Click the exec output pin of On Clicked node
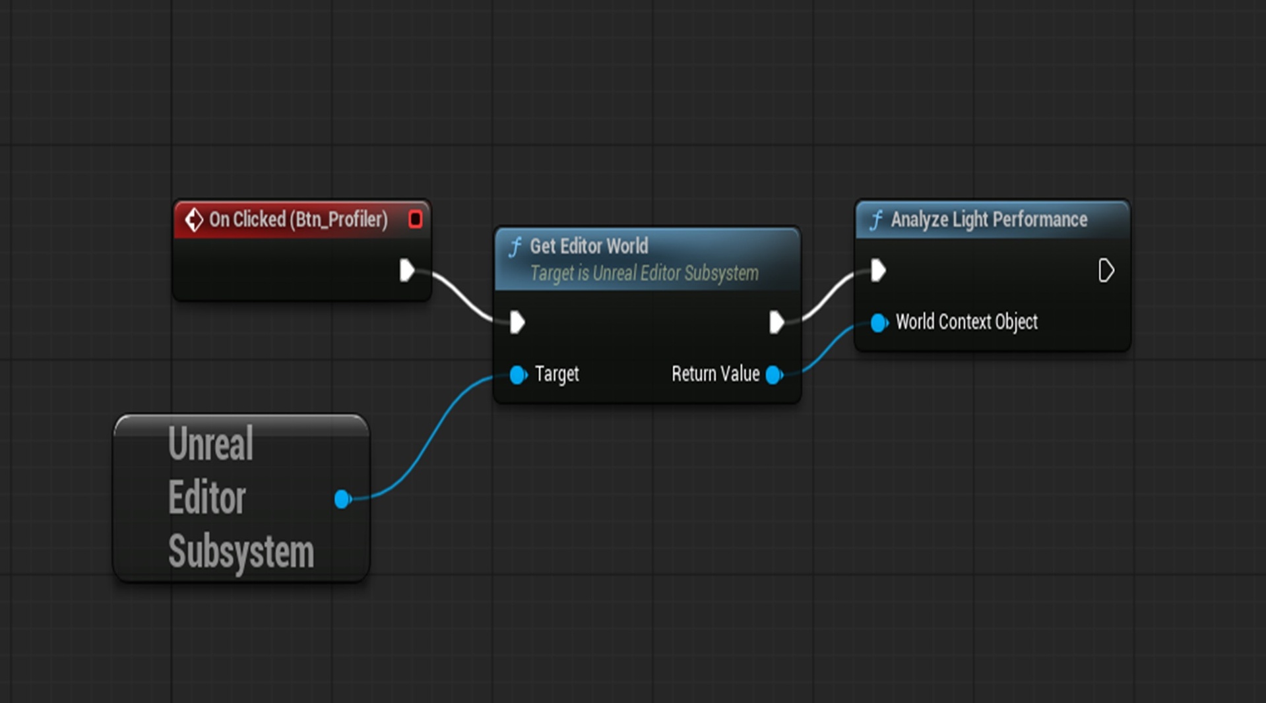1266x703 pixels. click(407, 270)
